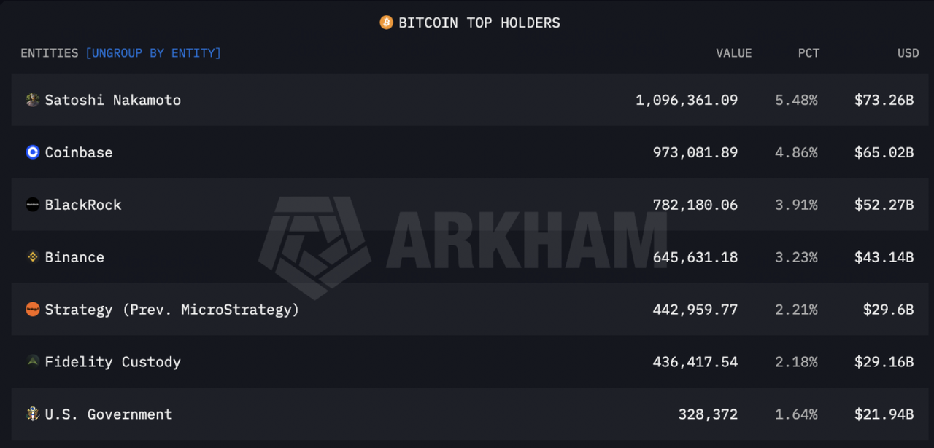Click the U.S. Government seal icon
The width and height of the screenshot is (934, 448).
(33, 414)
